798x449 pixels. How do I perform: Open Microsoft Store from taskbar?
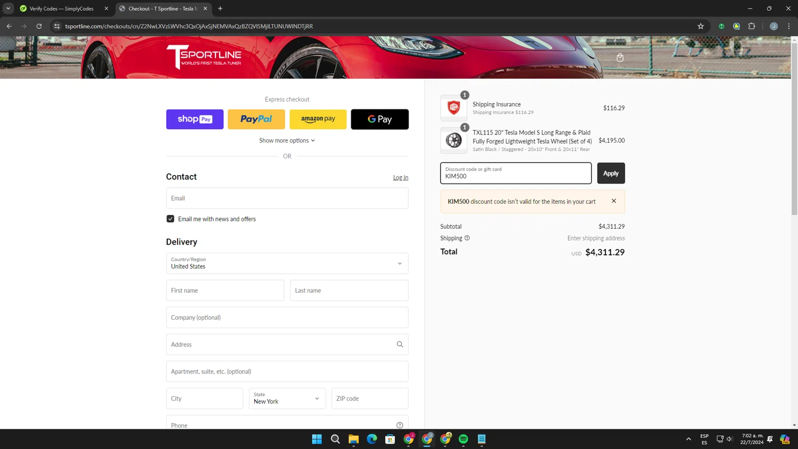click(390, 439)
